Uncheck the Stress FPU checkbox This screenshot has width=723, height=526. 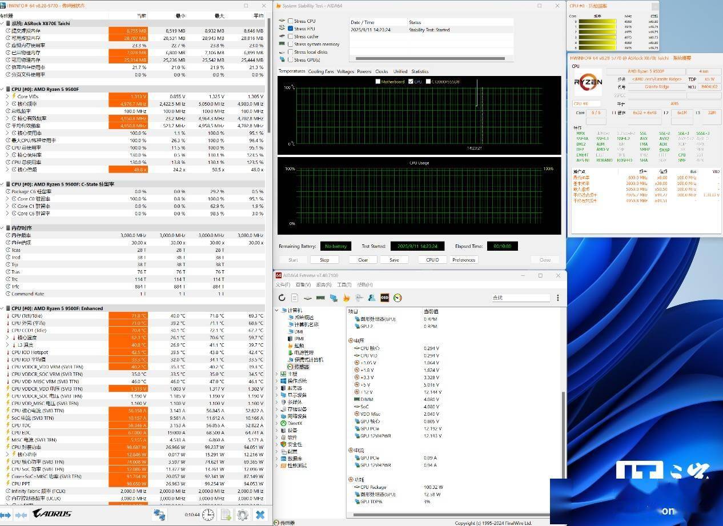291,29
